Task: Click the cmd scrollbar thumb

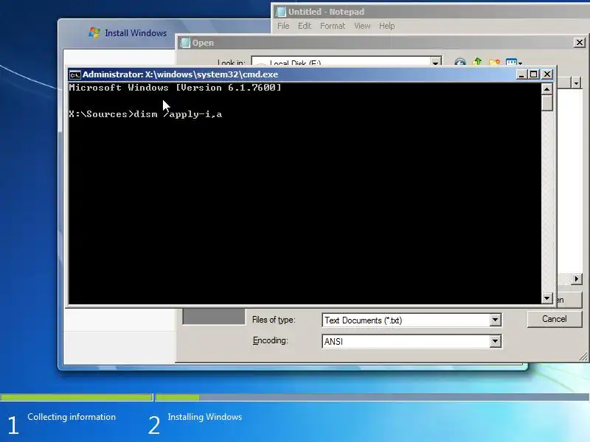Action: 547,102
